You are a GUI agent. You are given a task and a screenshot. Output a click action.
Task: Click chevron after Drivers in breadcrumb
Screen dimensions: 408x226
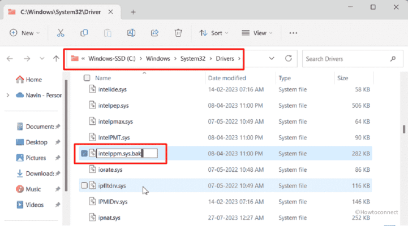pos(239,59)
